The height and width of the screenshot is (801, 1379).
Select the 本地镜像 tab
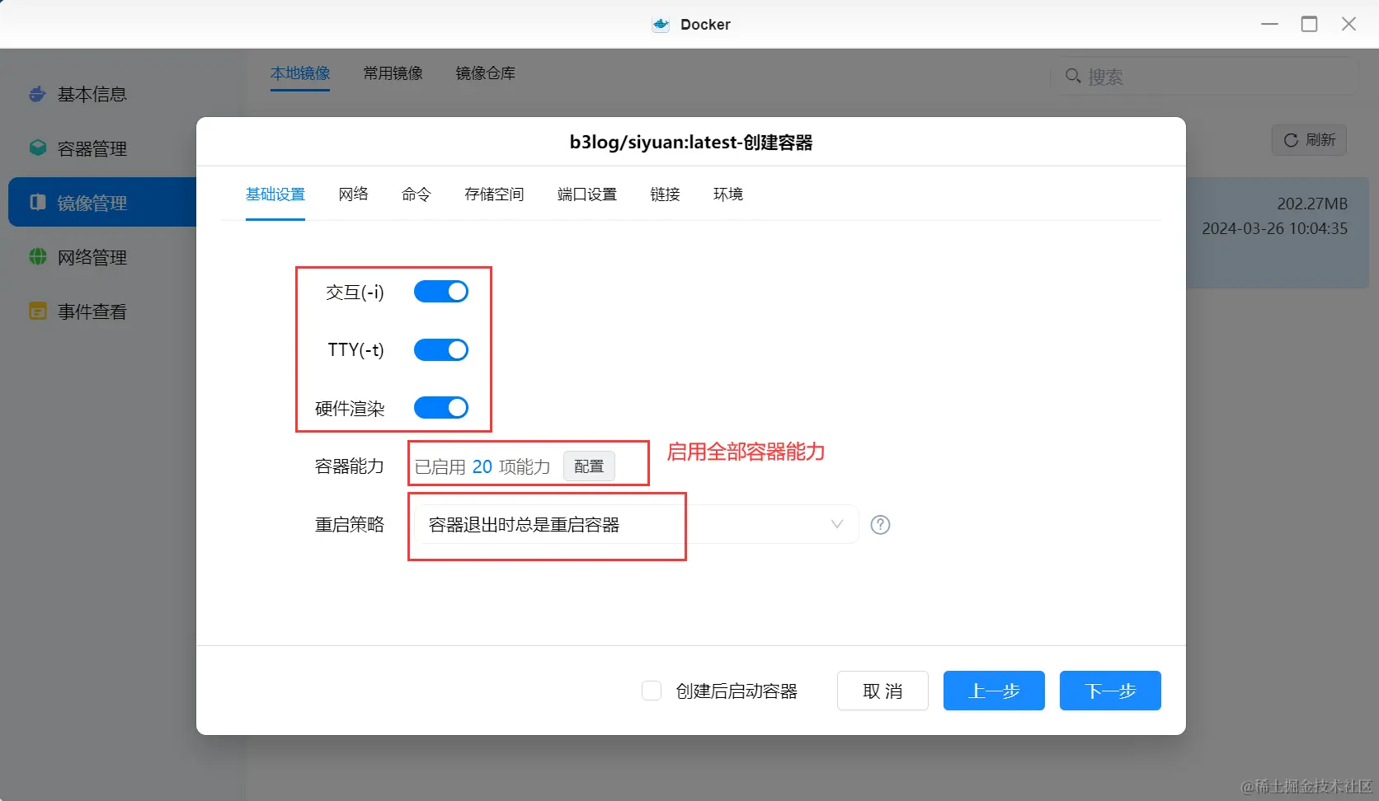pyautogui.click(x=300, y=73)
